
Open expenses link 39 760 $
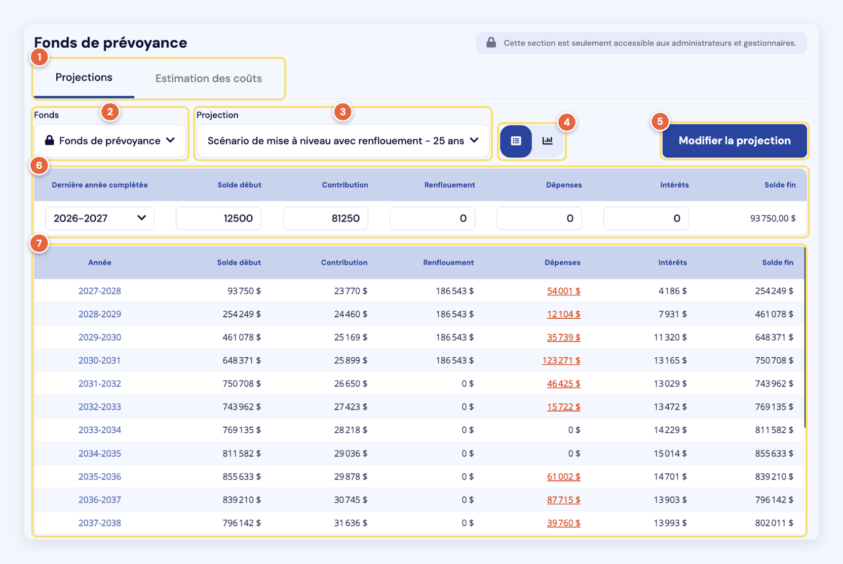pyautogui.click(x=563, y=523)
